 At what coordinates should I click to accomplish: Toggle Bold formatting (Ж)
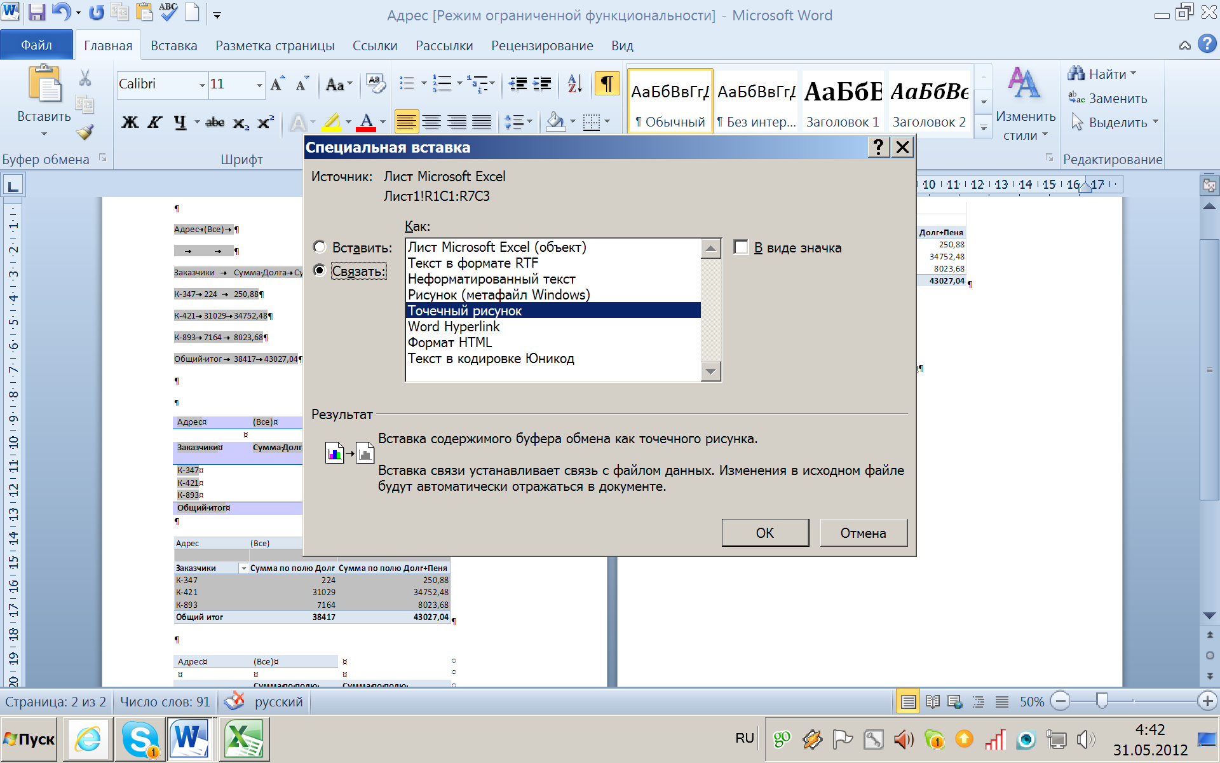pos(130,123)
